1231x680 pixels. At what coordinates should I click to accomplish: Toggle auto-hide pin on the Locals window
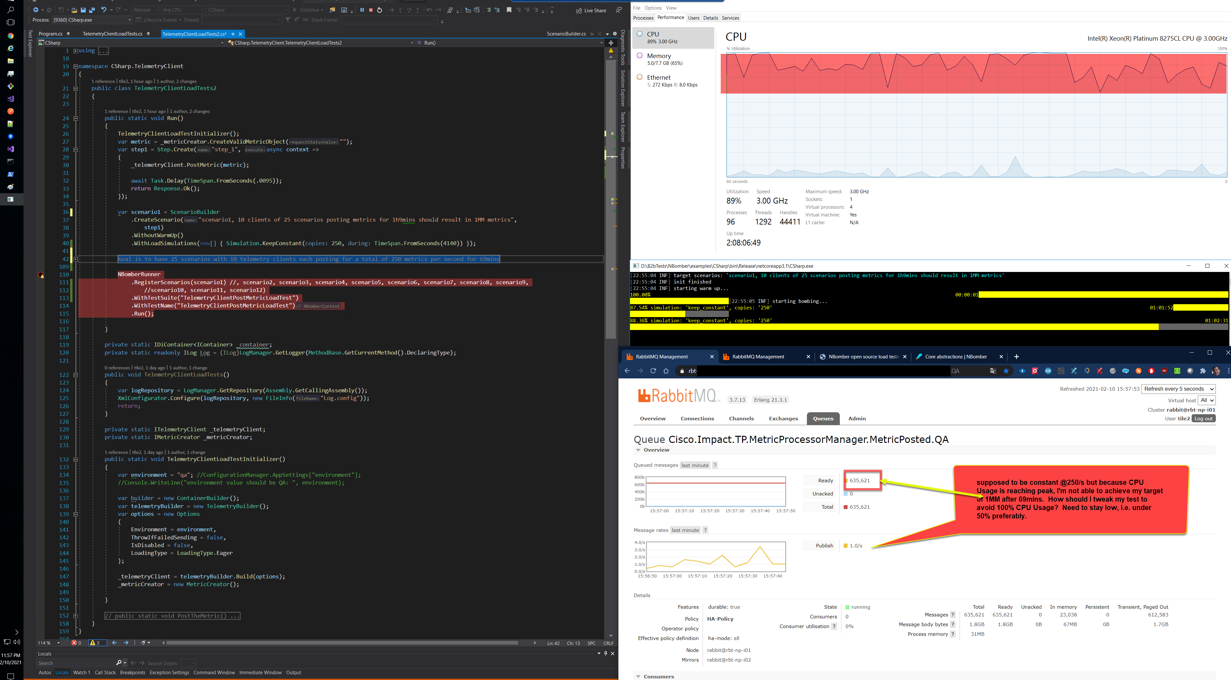pos(606,653)
